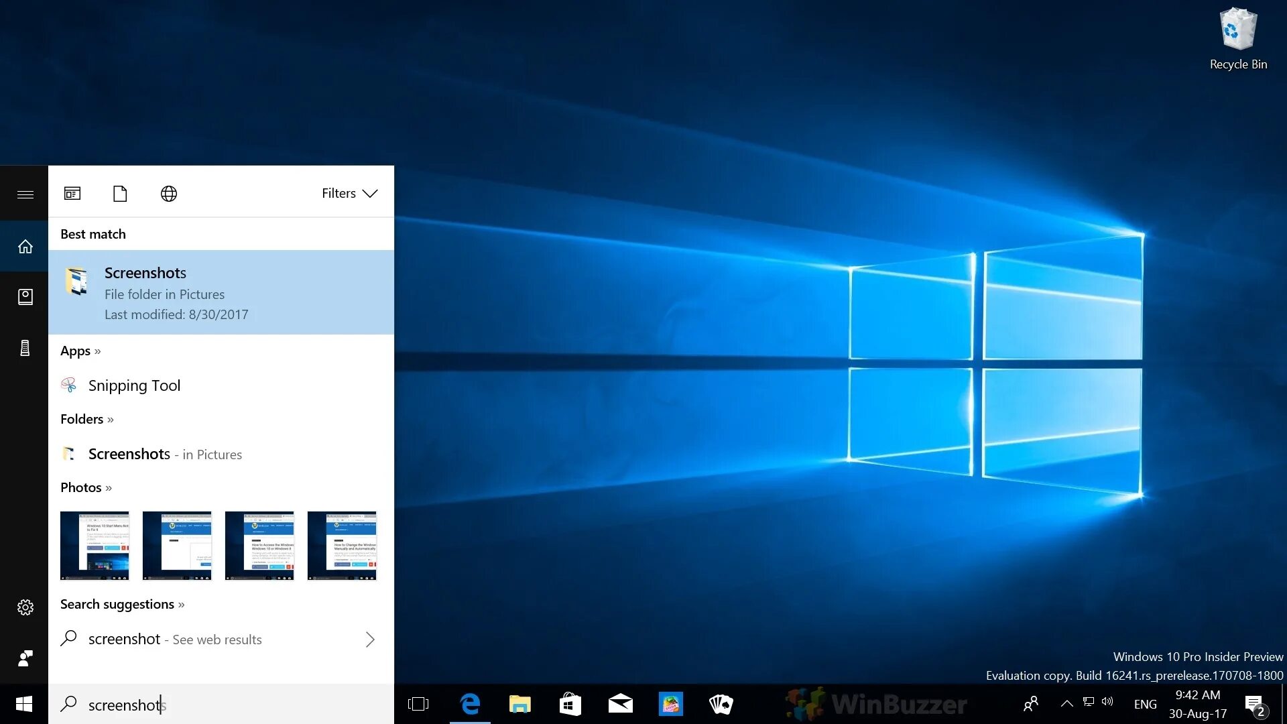Filter search results to documents
Viewport: 1287px width, 724px height.
point(120,194)
